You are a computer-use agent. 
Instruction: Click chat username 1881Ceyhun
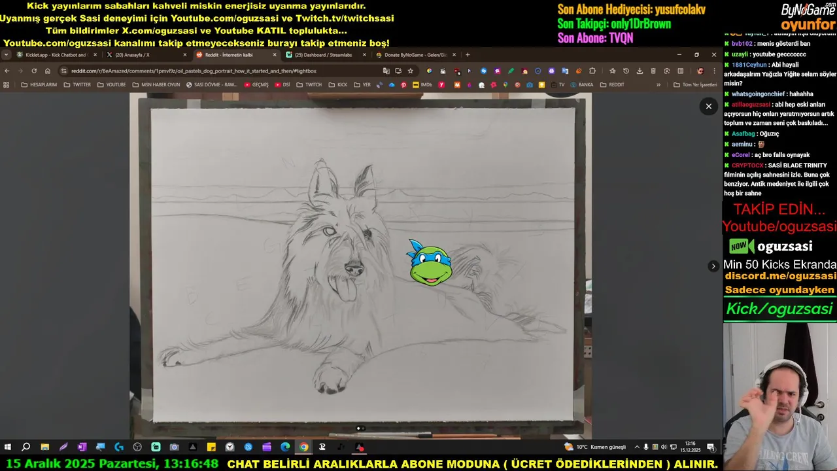click(748, 65)
